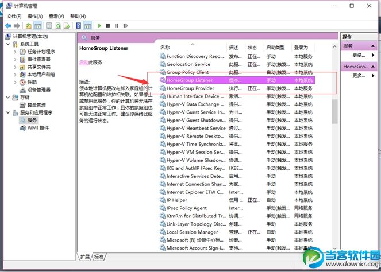Open the Help question mark icon

coord(79,25)
